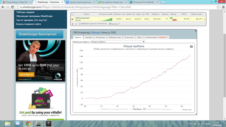226x127 pixels.
Task: Show hidden tray icons arrow
Action: click(x=187, y=124)
